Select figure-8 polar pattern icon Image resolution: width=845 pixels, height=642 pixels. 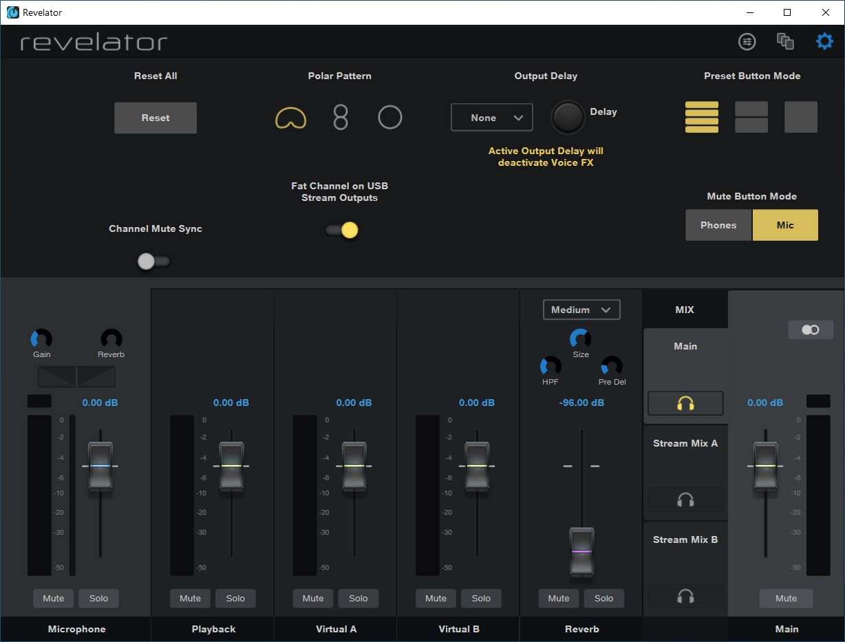point(341,118)
